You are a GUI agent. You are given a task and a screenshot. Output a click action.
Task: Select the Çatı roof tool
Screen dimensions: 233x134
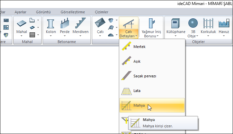coord(100,24)
